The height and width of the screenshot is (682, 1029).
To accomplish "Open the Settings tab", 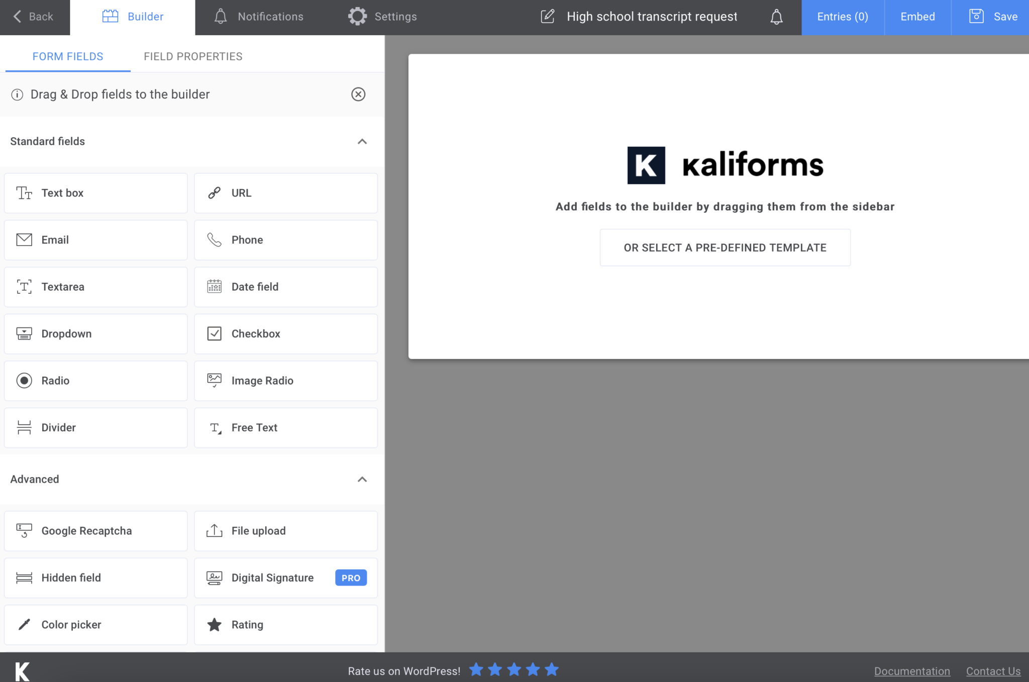I will coord(383,16).
